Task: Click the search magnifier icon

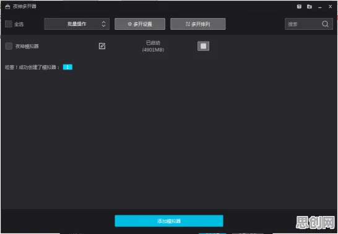Action: point(325,24)
